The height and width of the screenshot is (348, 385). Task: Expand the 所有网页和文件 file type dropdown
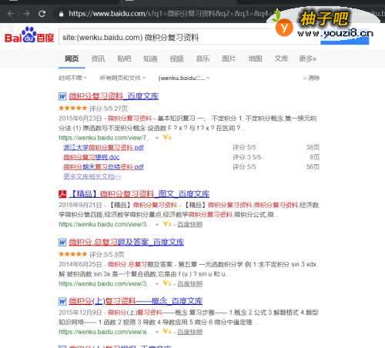[122, 78]
